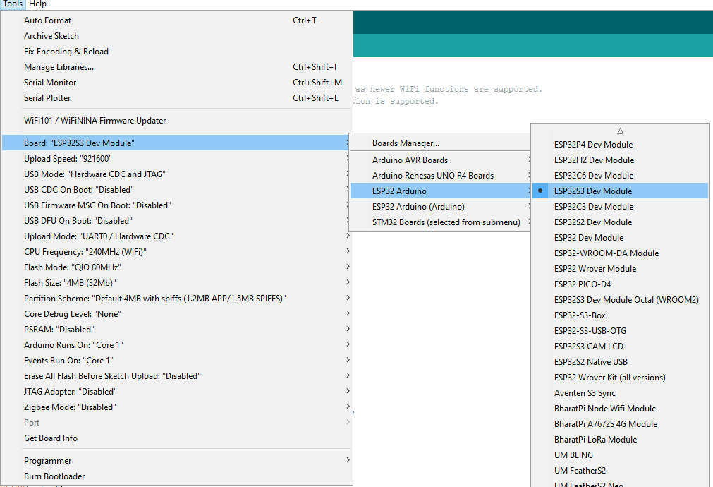The image size is (713, 487).
Task: Select the ESP32S3 Dev Module radio option
Action: pyautogui.click(x=592, y=191)
